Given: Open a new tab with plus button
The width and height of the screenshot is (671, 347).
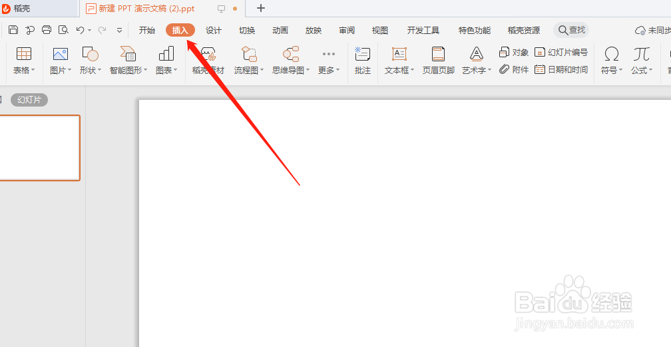Looking at the screenshot, I should point(261,8).
